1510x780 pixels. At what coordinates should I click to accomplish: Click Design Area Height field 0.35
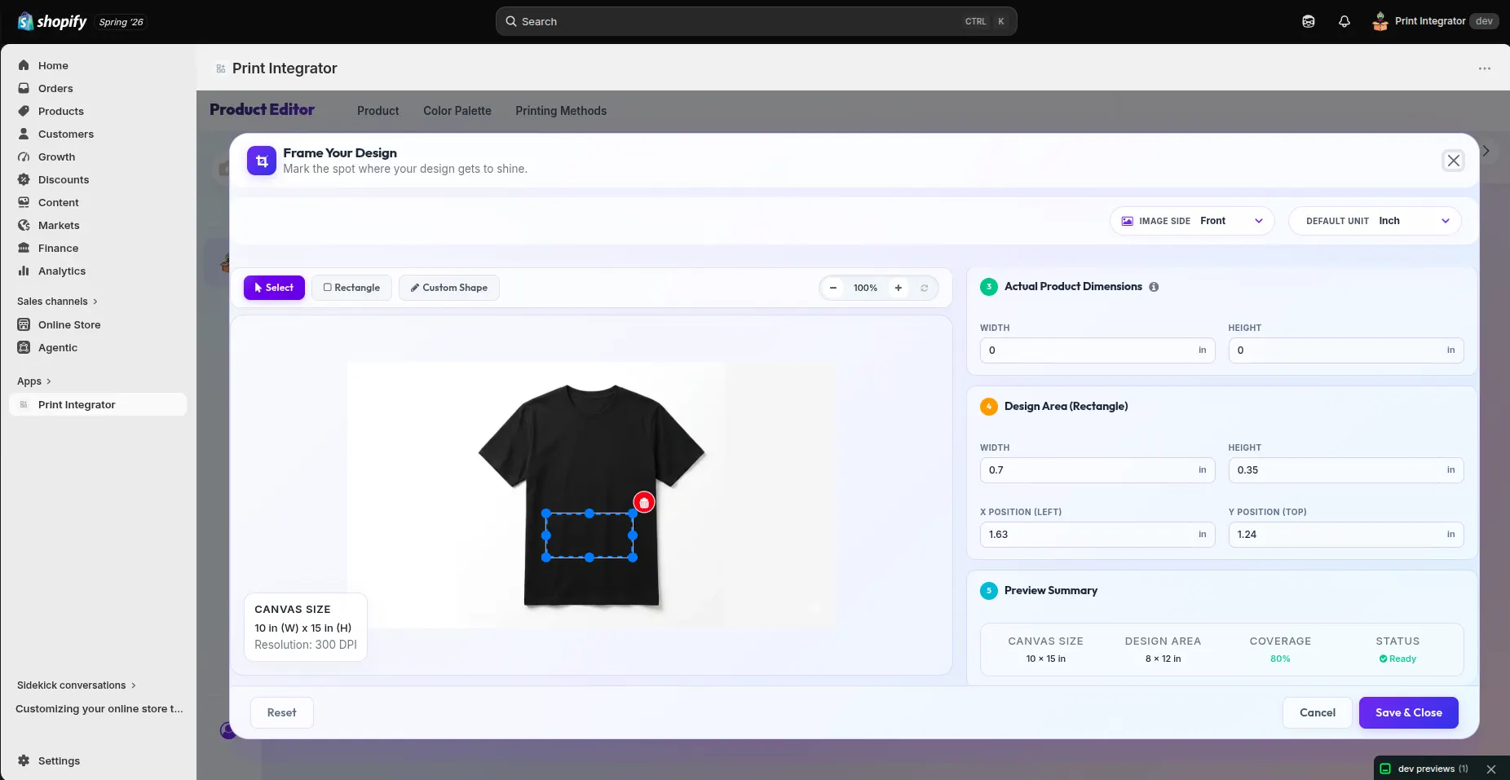(1345, 470)
